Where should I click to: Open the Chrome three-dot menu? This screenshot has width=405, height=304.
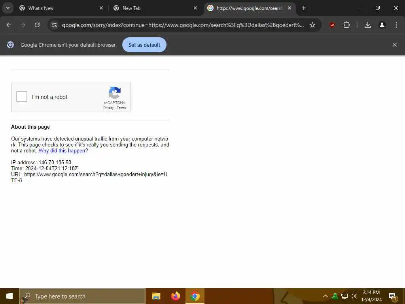[x=396, y=25]
